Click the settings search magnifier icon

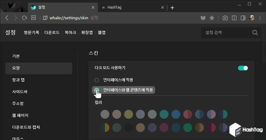click(255, 33)
